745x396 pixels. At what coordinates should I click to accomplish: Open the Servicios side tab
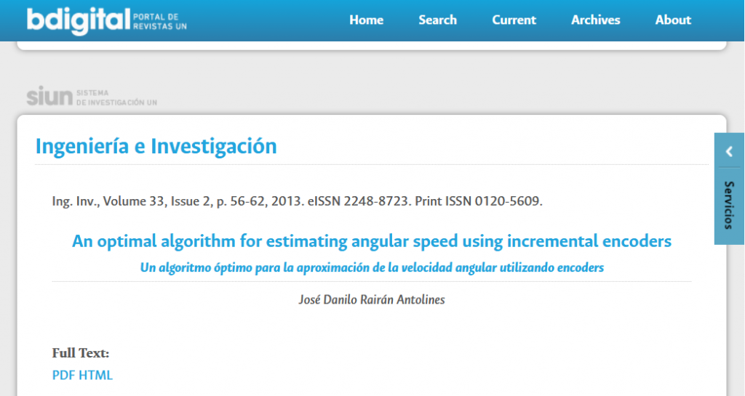pos(729,205)
